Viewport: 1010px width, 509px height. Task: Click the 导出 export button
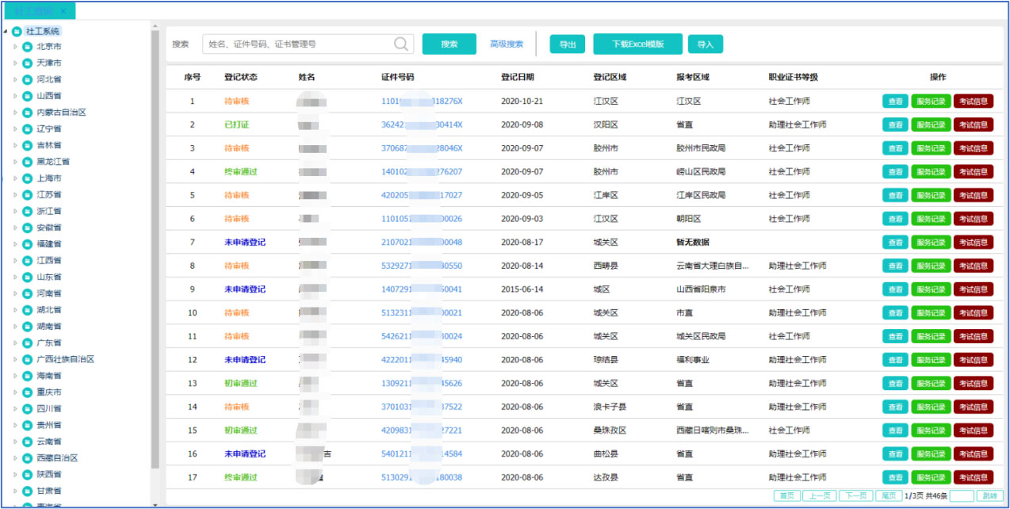568,44
